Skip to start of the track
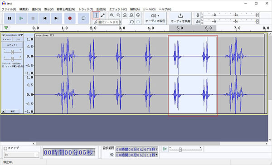 coord(44,18)
